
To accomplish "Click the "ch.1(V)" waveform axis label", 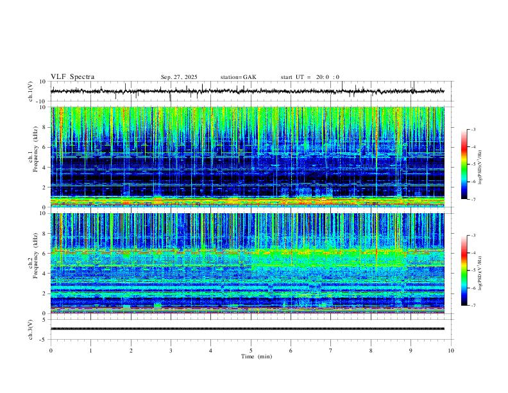I will pos(31,91).
